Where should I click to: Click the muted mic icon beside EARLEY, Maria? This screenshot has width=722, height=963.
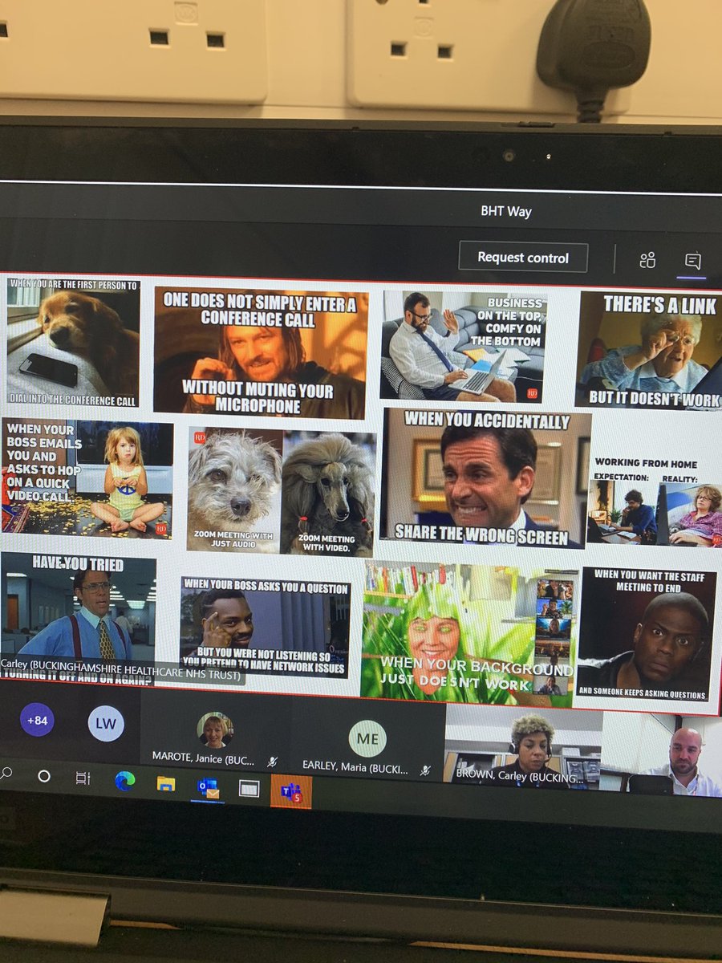click(x=425, y=770)
